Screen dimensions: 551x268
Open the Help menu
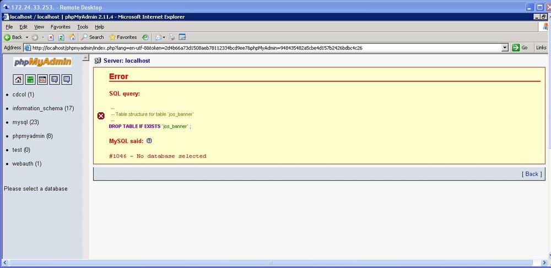point(99,27)
